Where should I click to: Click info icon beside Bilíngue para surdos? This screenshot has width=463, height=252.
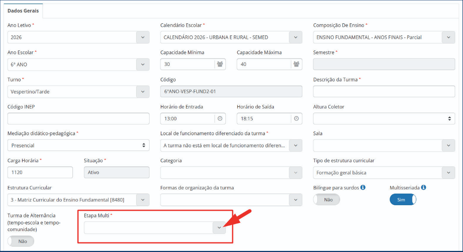click(x=363, y=188)
